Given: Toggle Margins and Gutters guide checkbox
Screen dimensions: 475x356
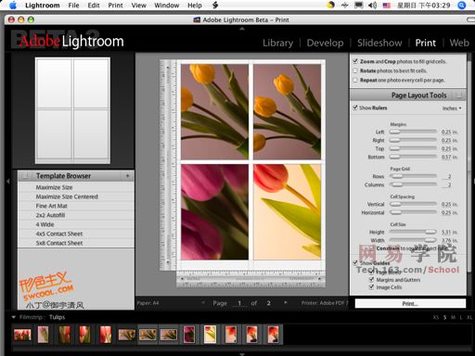Looking at the screenshot, I should [x=371, y=280].
